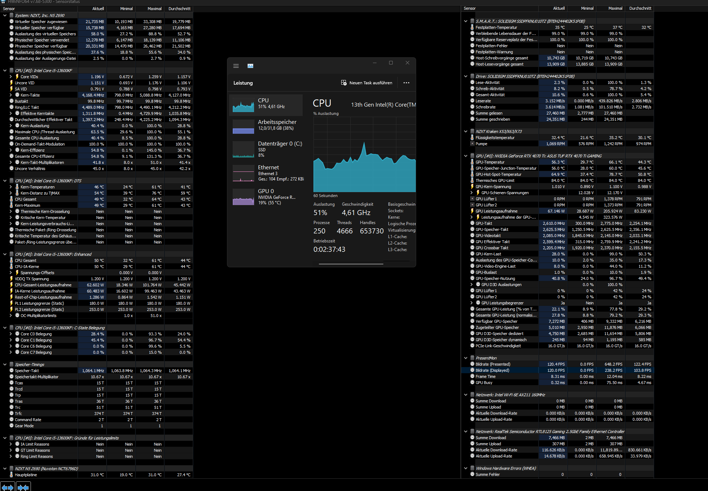Click the Durchschnitt column header on left
The height and width of the screenshot is (491, 708).
pyautogui.click(x=179, y=9)
